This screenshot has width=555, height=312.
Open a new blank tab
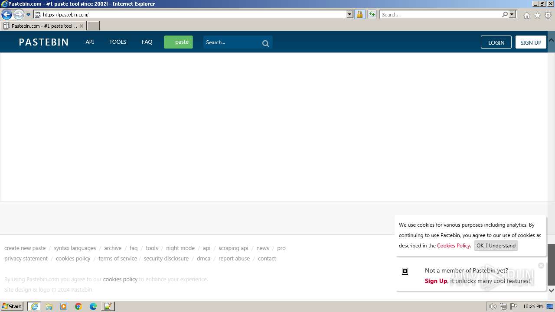click(93, 26)
